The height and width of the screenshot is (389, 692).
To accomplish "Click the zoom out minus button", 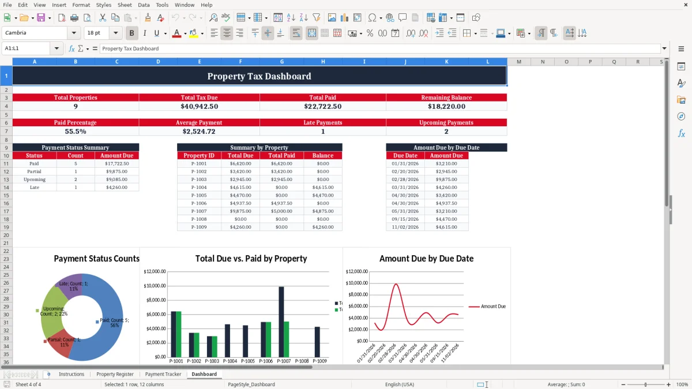I will pyautogui.click(x=622, y=384).
